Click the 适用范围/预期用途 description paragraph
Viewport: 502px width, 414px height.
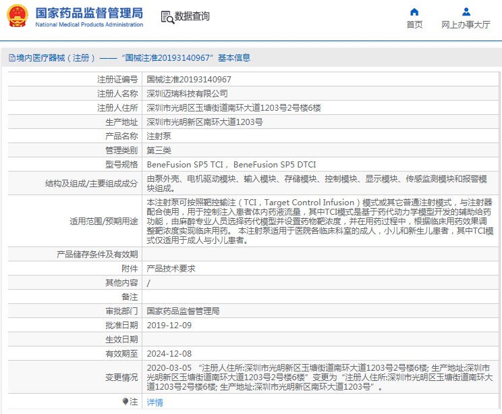coord(320,221)
